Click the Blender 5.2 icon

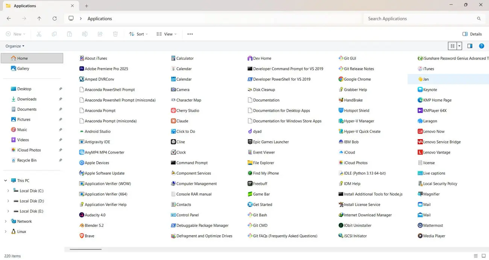pyautogui.click(x=82, y=226)
